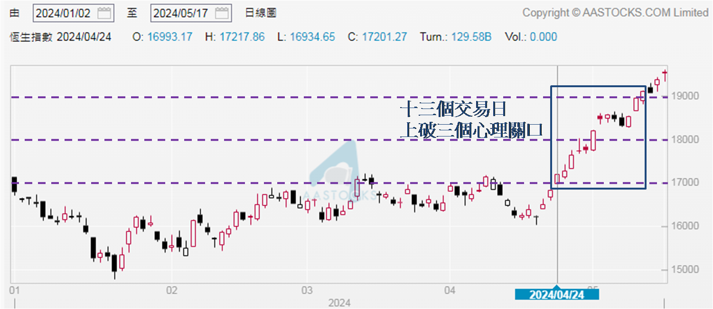Click the 17000 price axis label
Image resolution: width=713 pixels, height=309 pixels.
tap(685, 182)
